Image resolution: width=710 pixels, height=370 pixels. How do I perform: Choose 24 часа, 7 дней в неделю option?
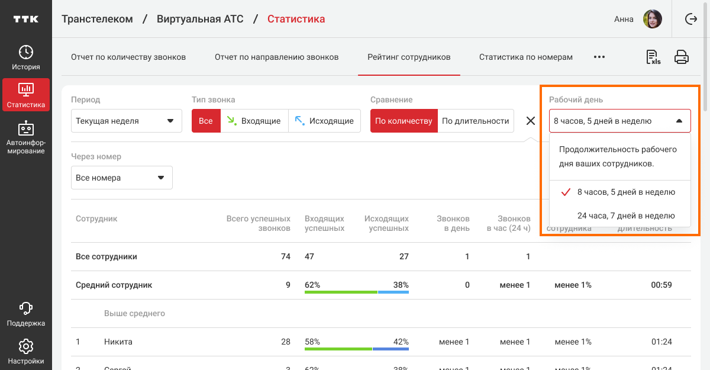coord(625,215)
